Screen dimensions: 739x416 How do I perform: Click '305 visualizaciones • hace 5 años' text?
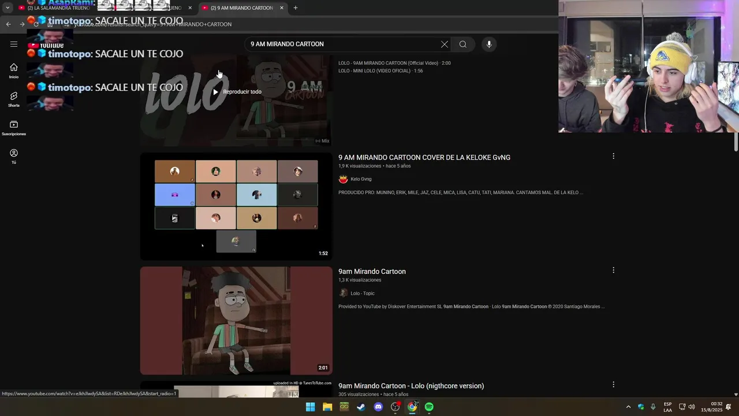tap(373, 395)
